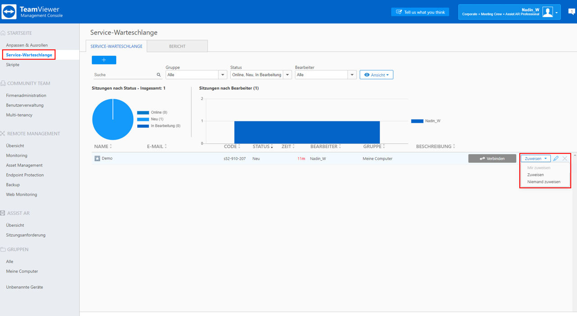Sort by CODE column arrows
The image size is (577, 316).
pos(239,146)
